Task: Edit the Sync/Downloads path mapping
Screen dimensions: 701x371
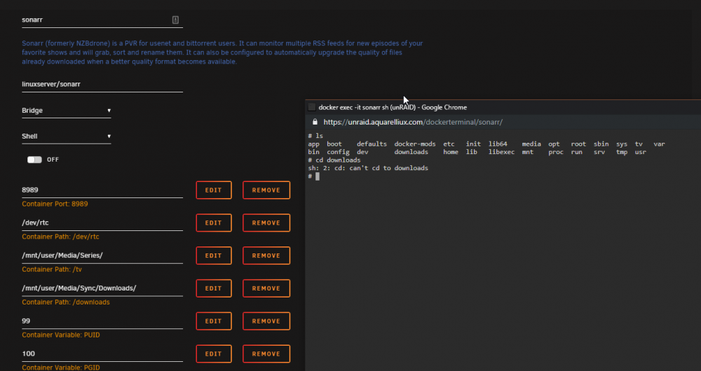Action: pos(214,288)
